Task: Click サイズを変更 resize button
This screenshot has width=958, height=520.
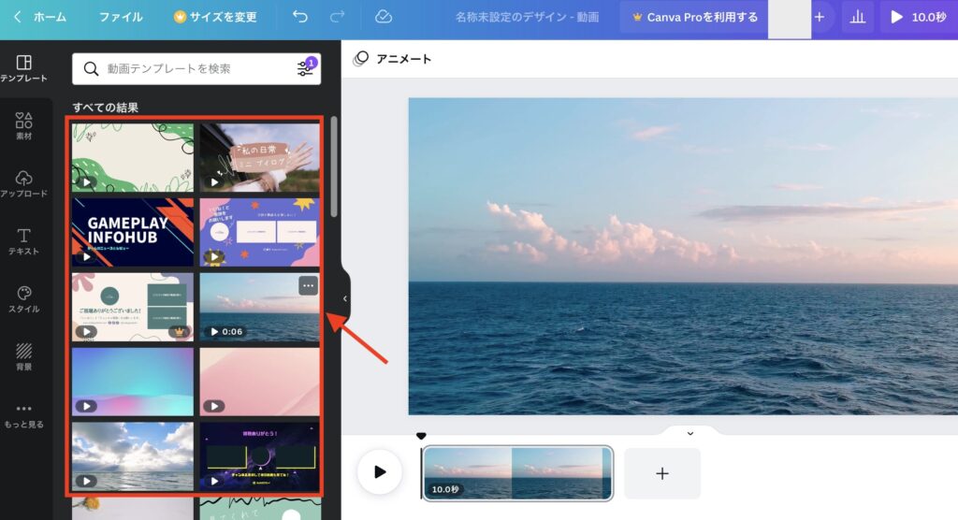Action: [215, 17]
